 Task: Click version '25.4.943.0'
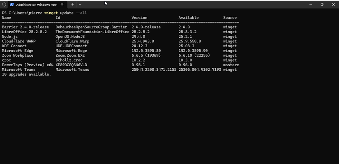(143, 42)
